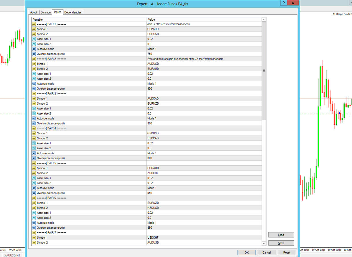Click the scroll-down arrow of the inputs list
The height and width of the screenshot is (257, 352).
(264, 243)
